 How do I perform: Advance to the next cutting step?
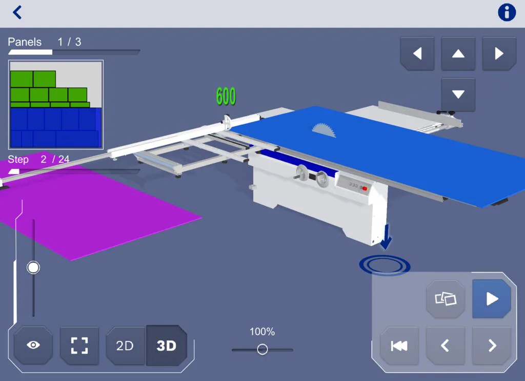coord(491,346)
